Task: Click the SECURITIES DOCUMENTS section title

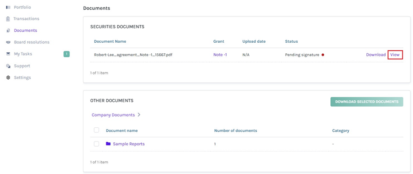Action: 117,27
